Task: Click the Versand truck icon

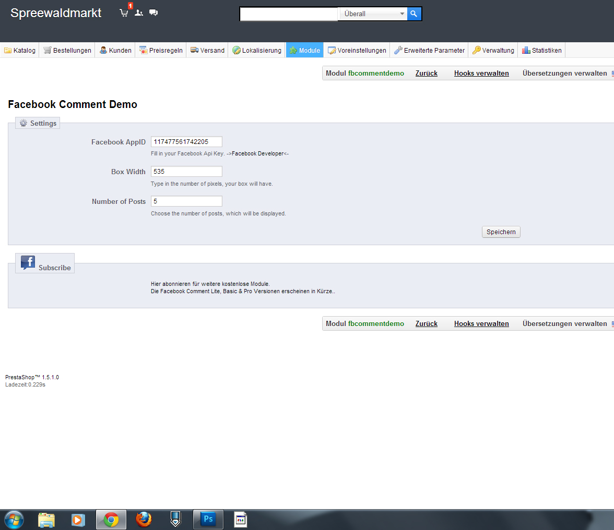Action: coord(194,50)
